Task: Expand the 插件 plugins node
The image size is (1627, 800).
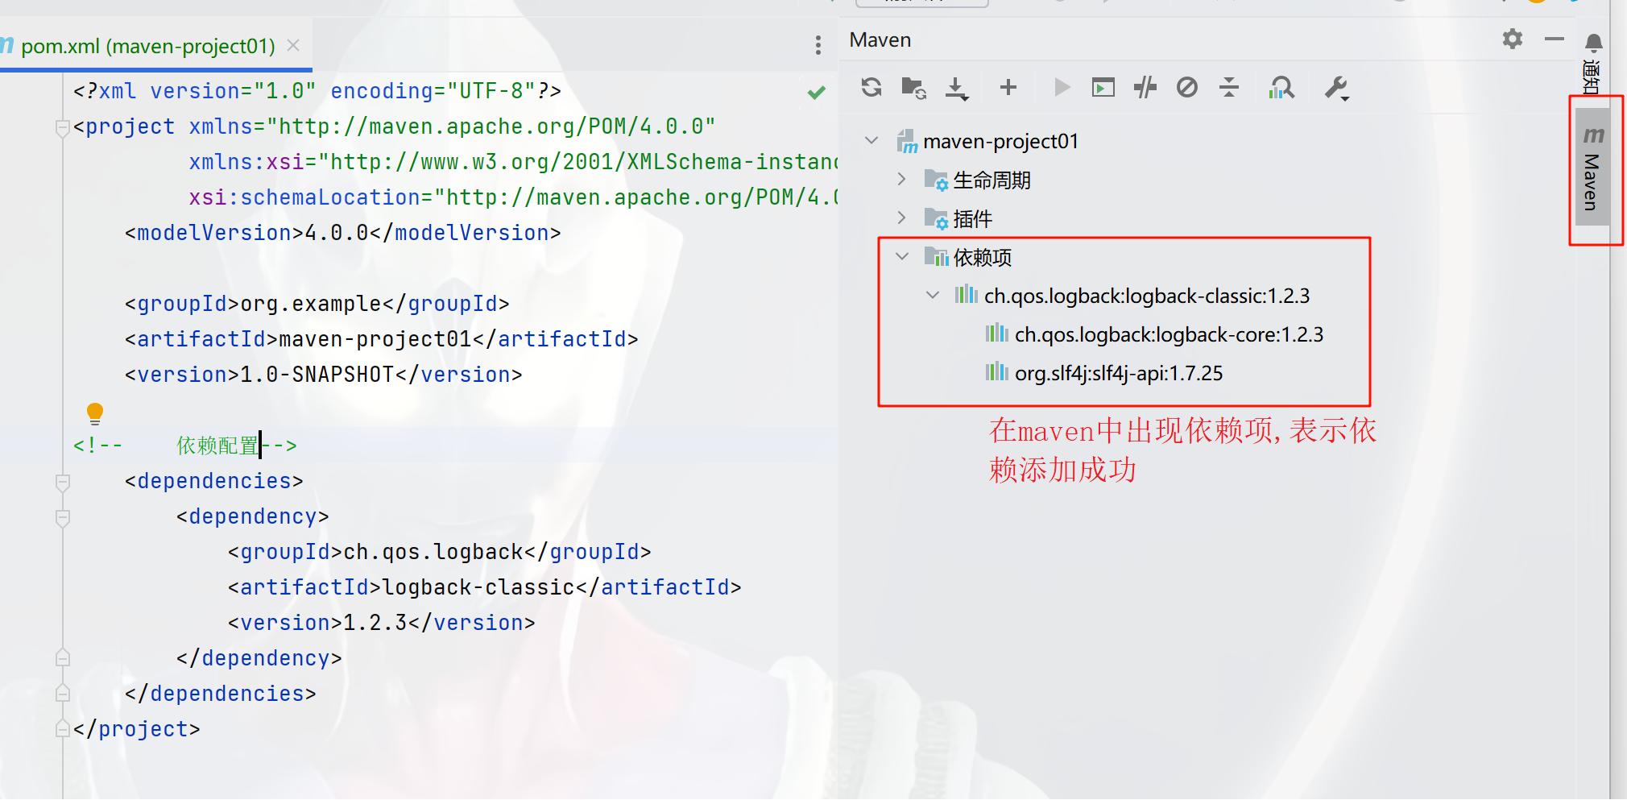Action: [x=900, y=218]
